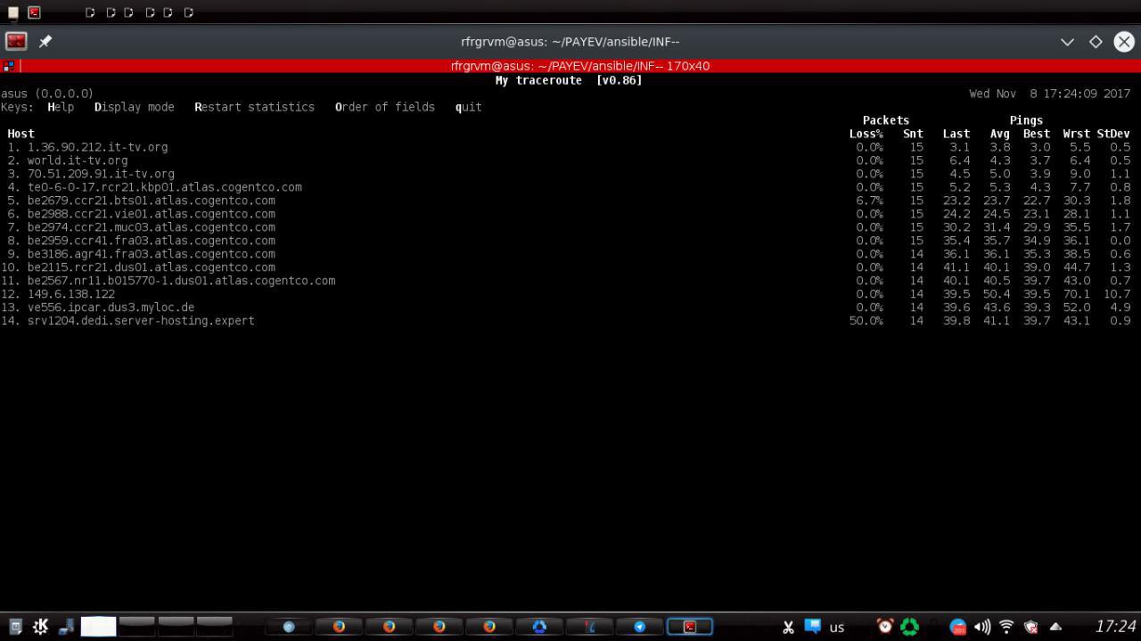Click the Klipper scissors tray icon
The image size is (1141, 641).
tap(788, 627)
